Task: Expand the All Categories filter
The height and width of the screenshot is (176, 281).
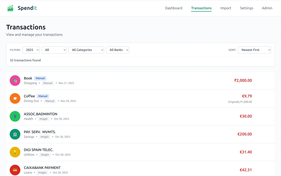Action: click(86, 50)
